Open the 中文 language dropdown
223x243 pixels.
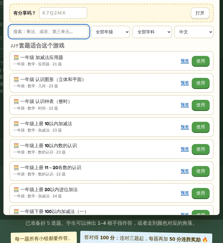194,32
